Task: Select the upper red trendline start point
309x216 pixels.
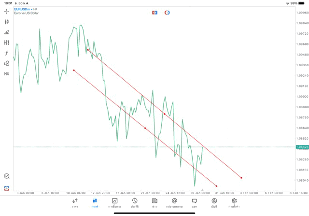Action: (87, 50)
